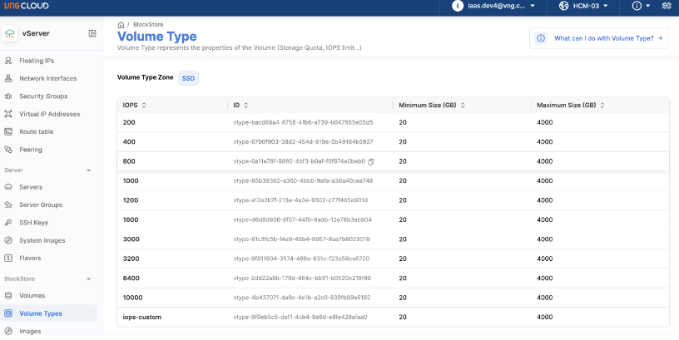
Task: Open the language flag selector
Action: point(666,6)
